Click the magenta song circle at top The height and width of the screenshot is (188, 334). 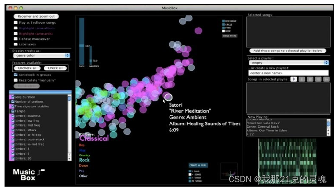coord(198,31)
